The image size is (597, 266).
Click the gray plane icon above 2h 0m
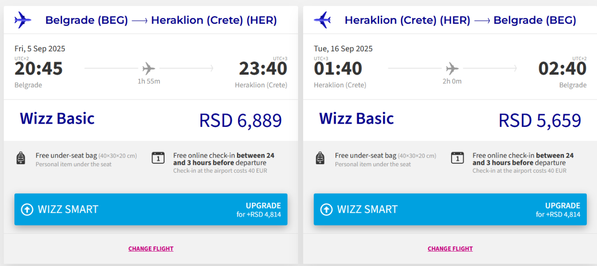[452, 69]
